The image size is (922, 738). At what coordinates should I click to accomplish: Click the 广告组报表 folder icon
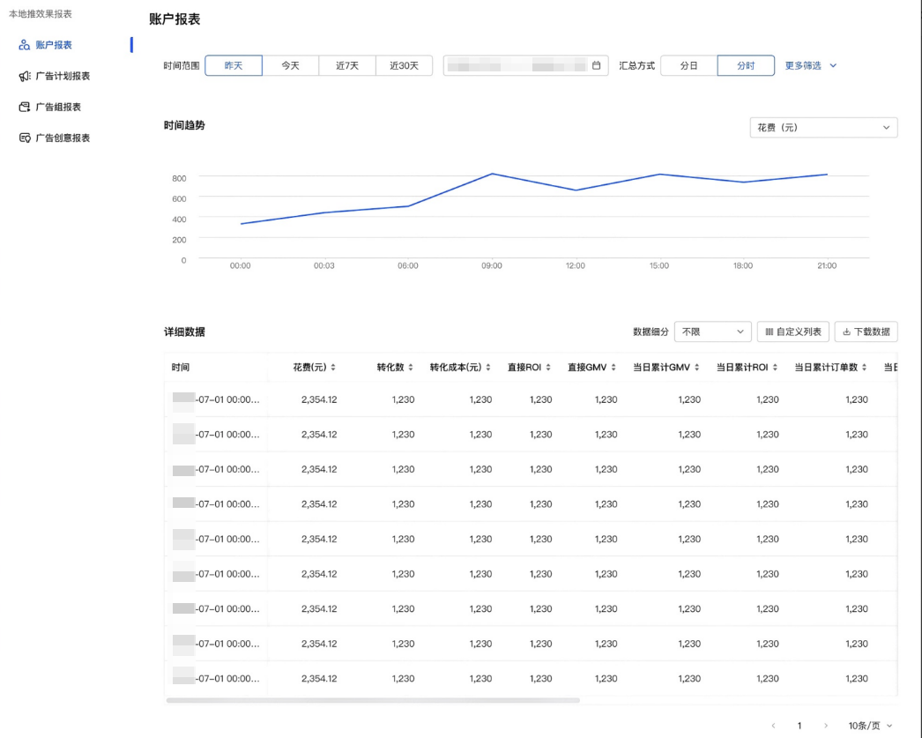click(x=25, y=108)
